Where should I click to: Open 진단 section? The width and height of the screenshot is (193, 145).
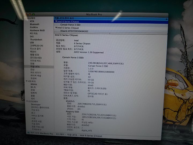coord(32,70)
